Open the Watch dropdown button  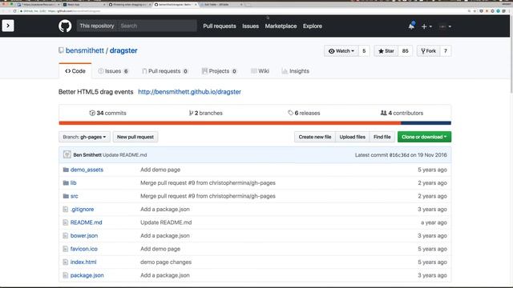pos(341,51)
